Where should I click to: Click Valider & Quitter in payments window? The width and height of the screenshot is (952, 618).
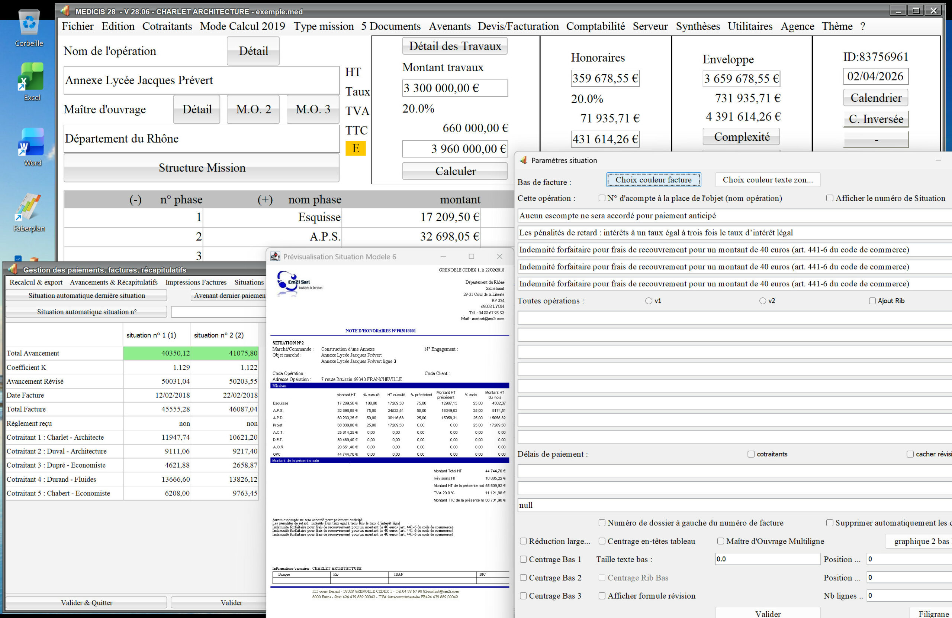tap(86, 602)
